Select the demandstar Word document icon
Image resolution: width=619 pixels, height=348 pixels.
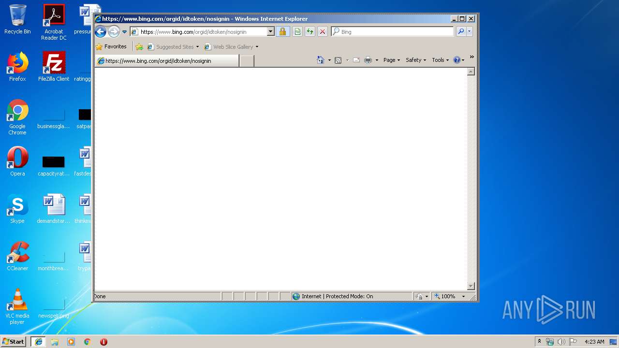(54, 209)
